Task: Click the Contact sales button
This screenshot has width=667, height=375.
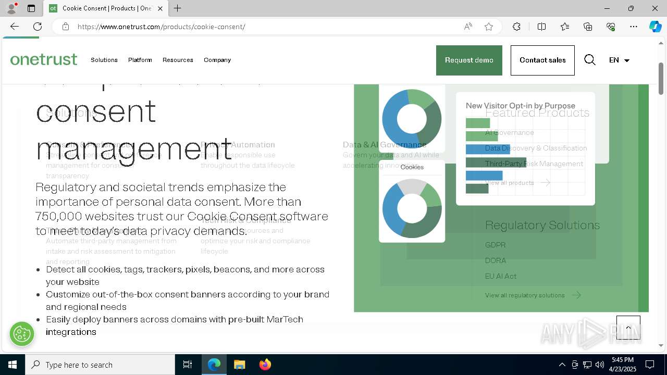Action: (x=542, y=60)
